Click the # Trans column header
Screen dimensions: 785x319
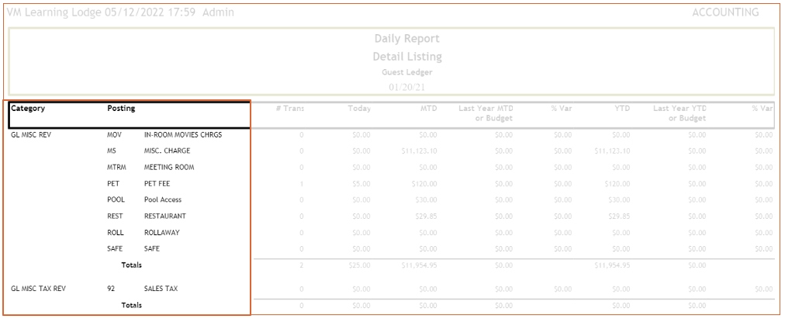click(x=290, y=109)
